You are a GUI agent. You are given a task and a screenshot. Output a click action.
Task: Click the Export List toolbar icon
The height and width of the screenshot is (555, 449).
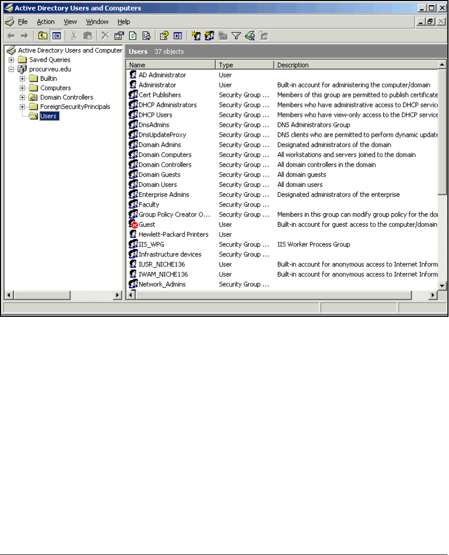146,36
